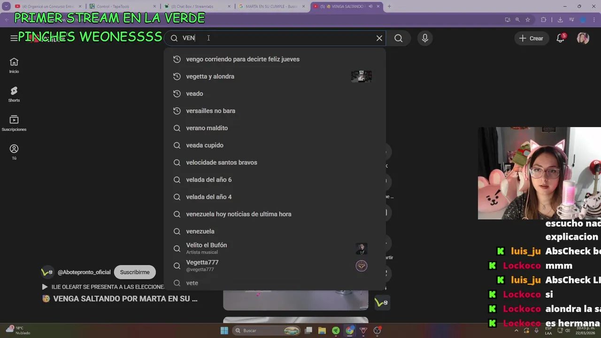Switch to 'Control - TapeTools' tab
The width and height of the screenshot is (601, 338).
(122, 7)
